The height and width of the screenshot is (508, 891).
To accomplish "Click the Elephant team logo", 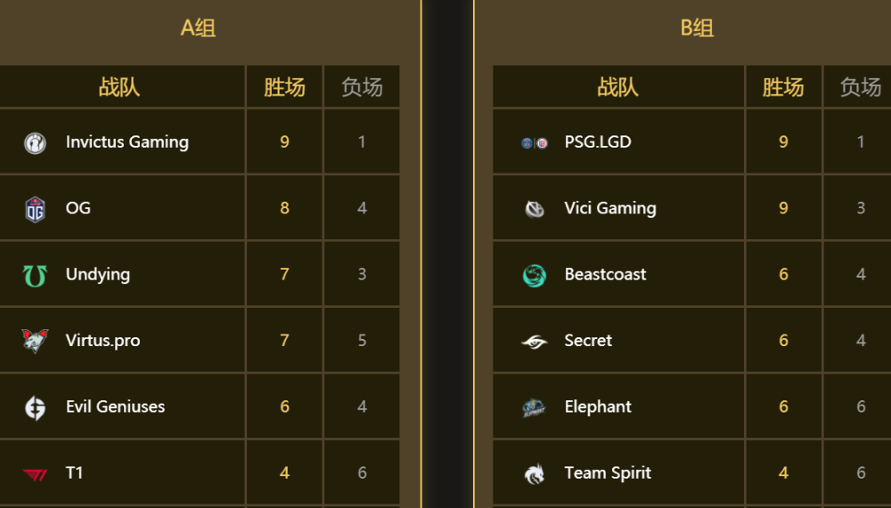I will coord(534,407).
